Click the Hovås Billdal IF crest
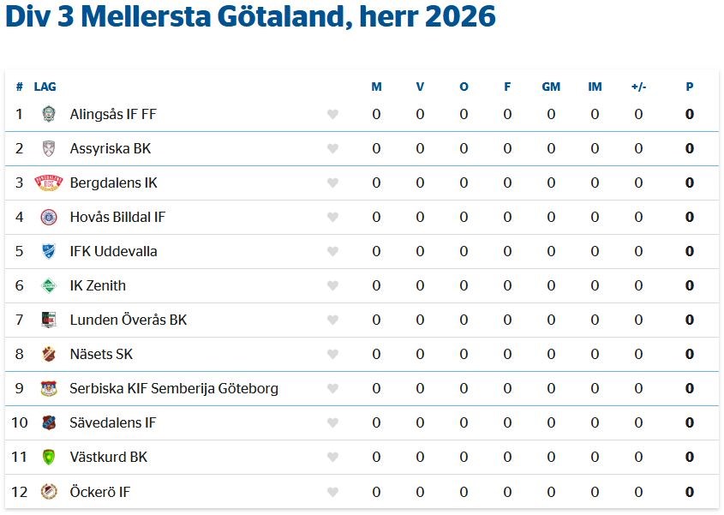724x515 pixels. pyautogui.click(x=49, y=217)
